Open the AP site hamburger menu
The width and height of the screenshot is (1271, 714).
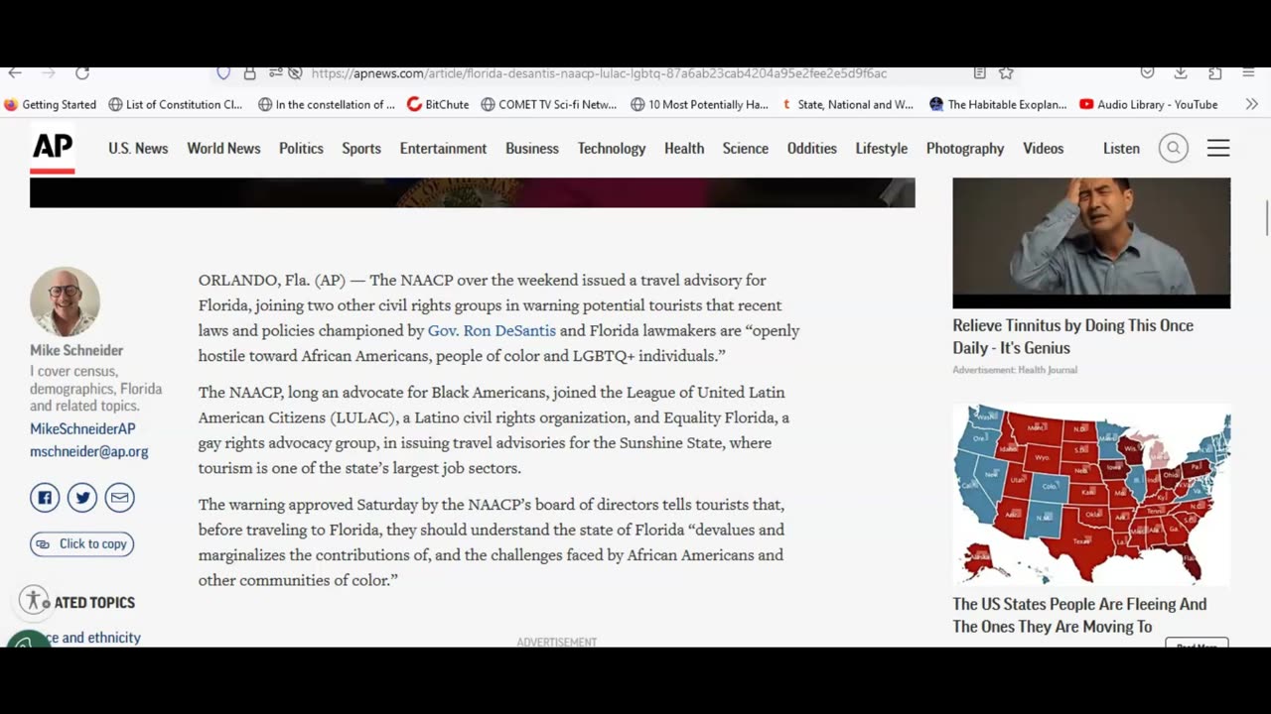click(x=1218, y=149)
